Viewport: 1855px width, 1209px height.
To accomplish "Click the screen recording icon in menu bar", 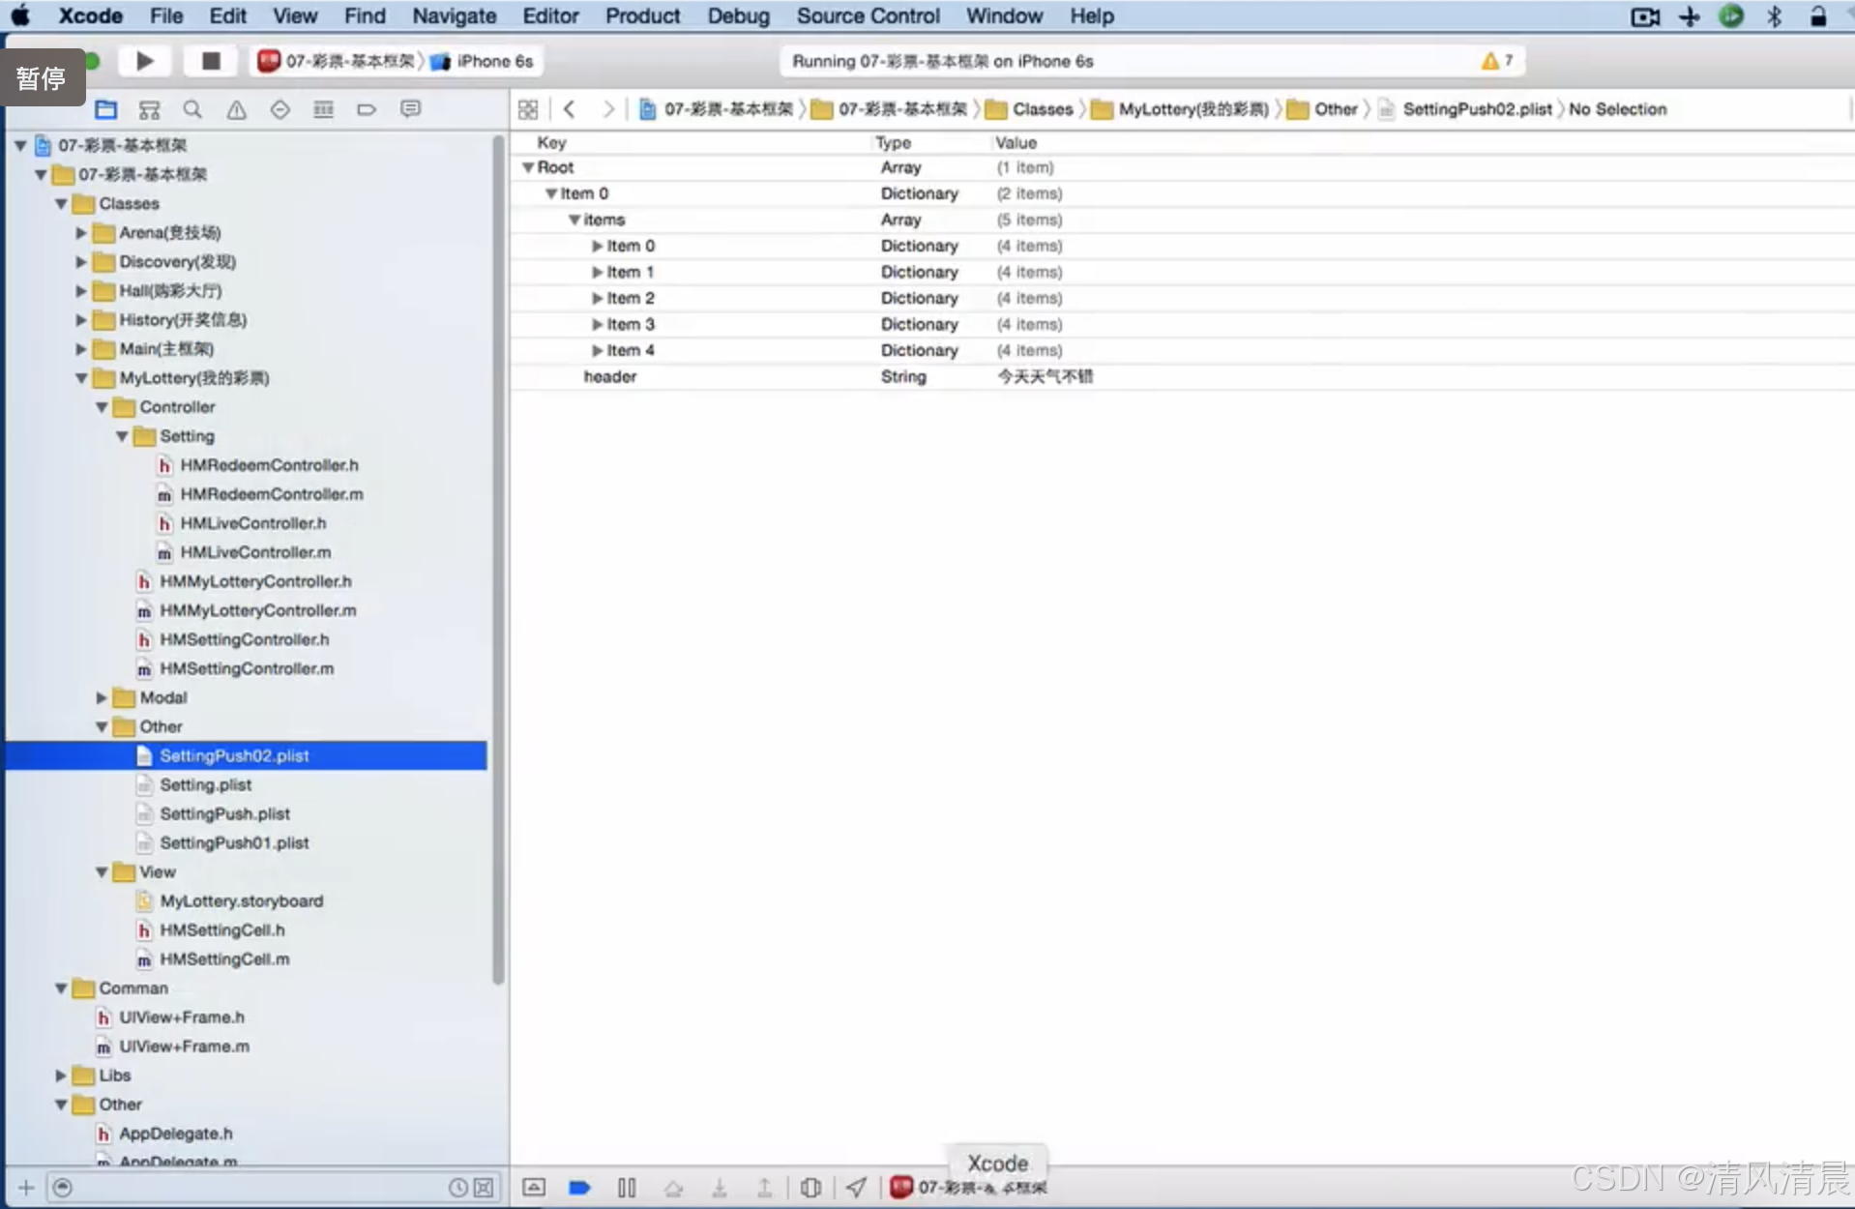I will click(x=1645, y=16).
